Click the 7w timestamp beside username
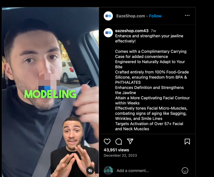Viewport: 214px width, 177px height. click(153, 31)
